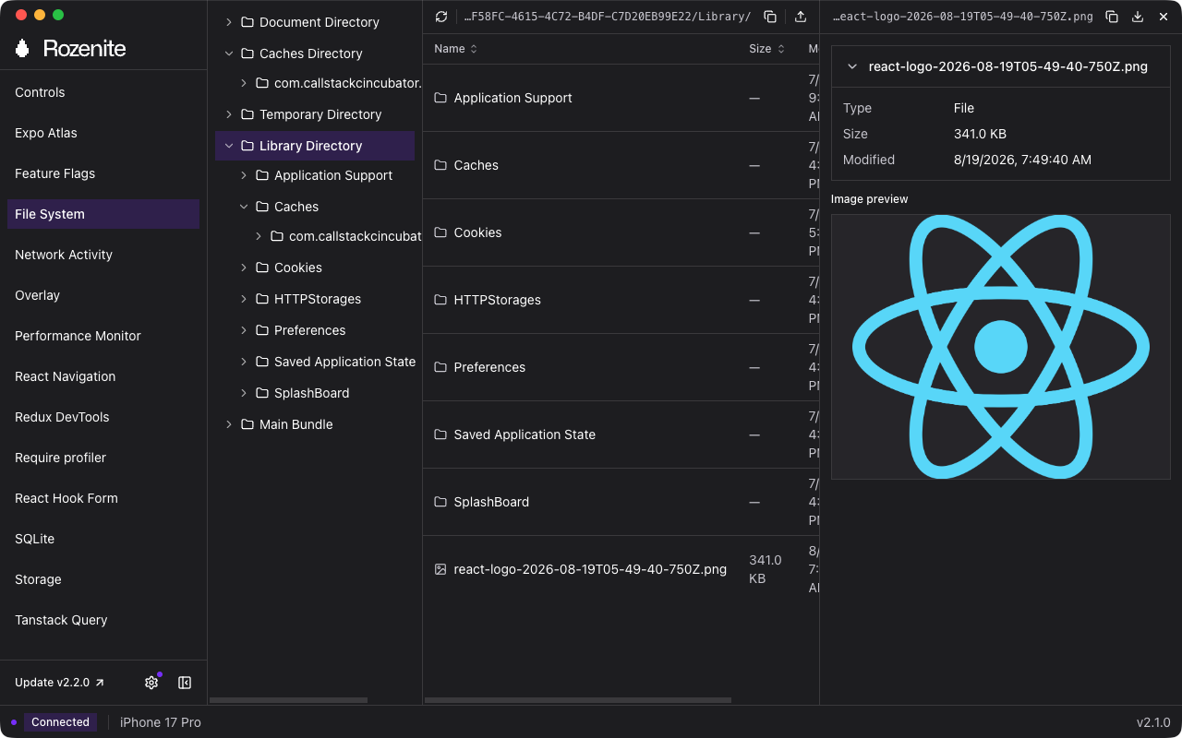Select React Hook Form in sidebar
Viewport: 1182px width, 738px height.
coord(103,498)
